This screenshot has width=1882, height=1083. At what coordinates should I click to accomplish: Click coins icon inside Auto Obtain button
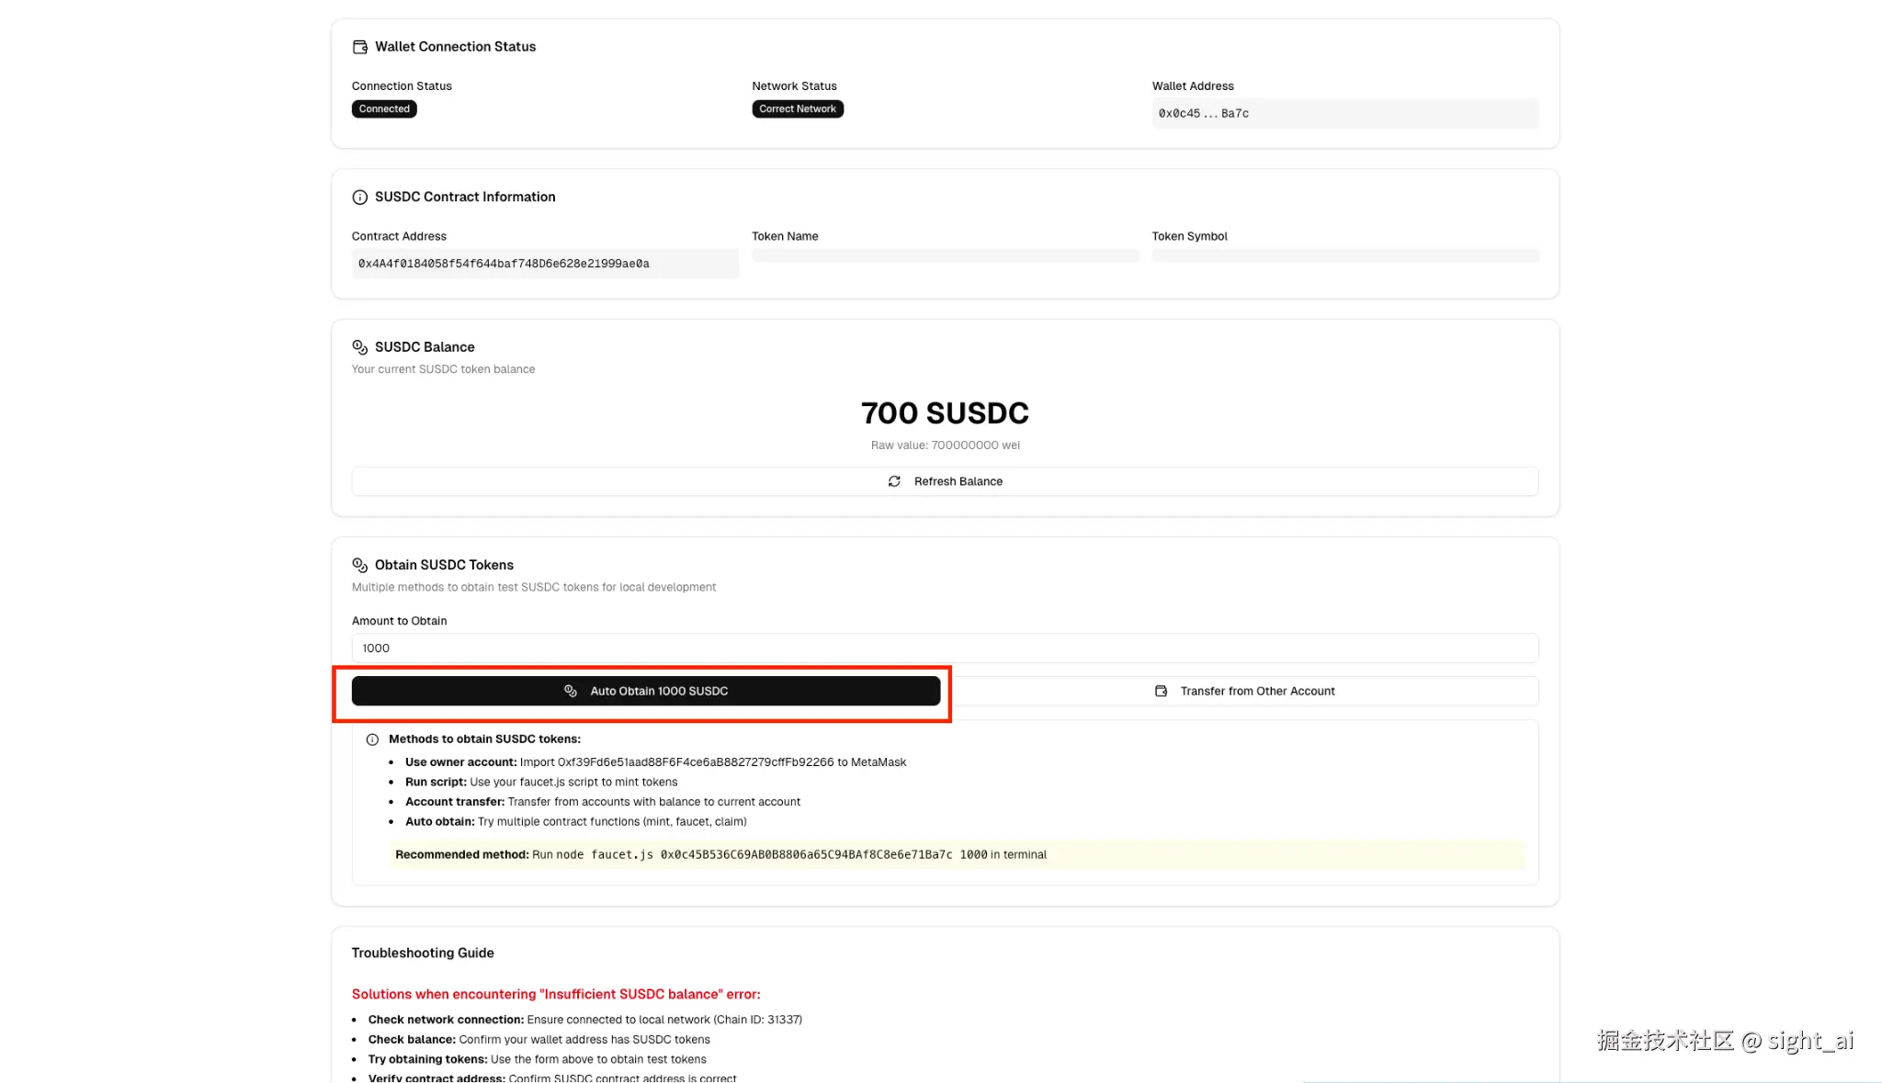(x=571, y=691)
